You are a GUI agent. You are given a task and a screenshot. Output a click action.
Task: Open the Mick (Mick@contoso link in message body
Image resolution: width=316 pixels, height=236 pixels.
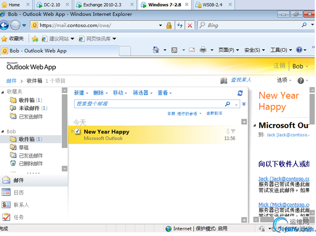[284, 204]
